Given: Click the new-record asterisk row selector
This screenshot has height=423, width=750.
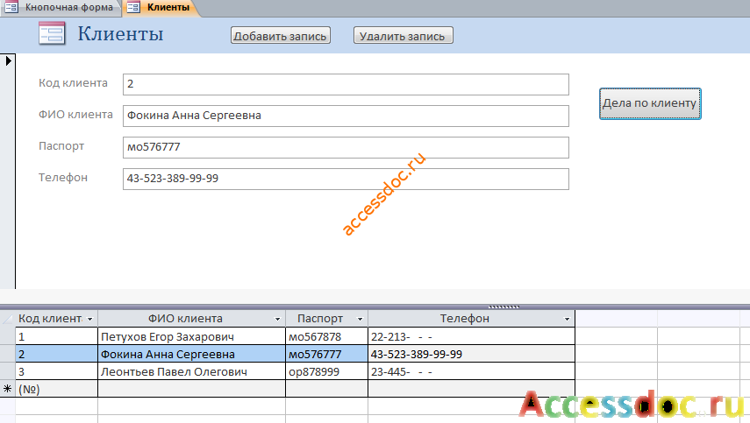Looking at the screenshot, I should pyautogui.click(x=8, y=389).
